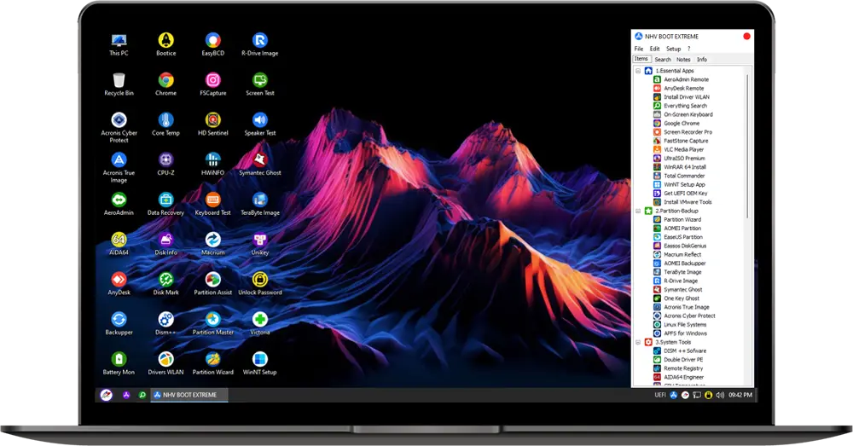Screen dimensions: 853x446
Task: Switch to the Notes tab
Action: point(683,60)
